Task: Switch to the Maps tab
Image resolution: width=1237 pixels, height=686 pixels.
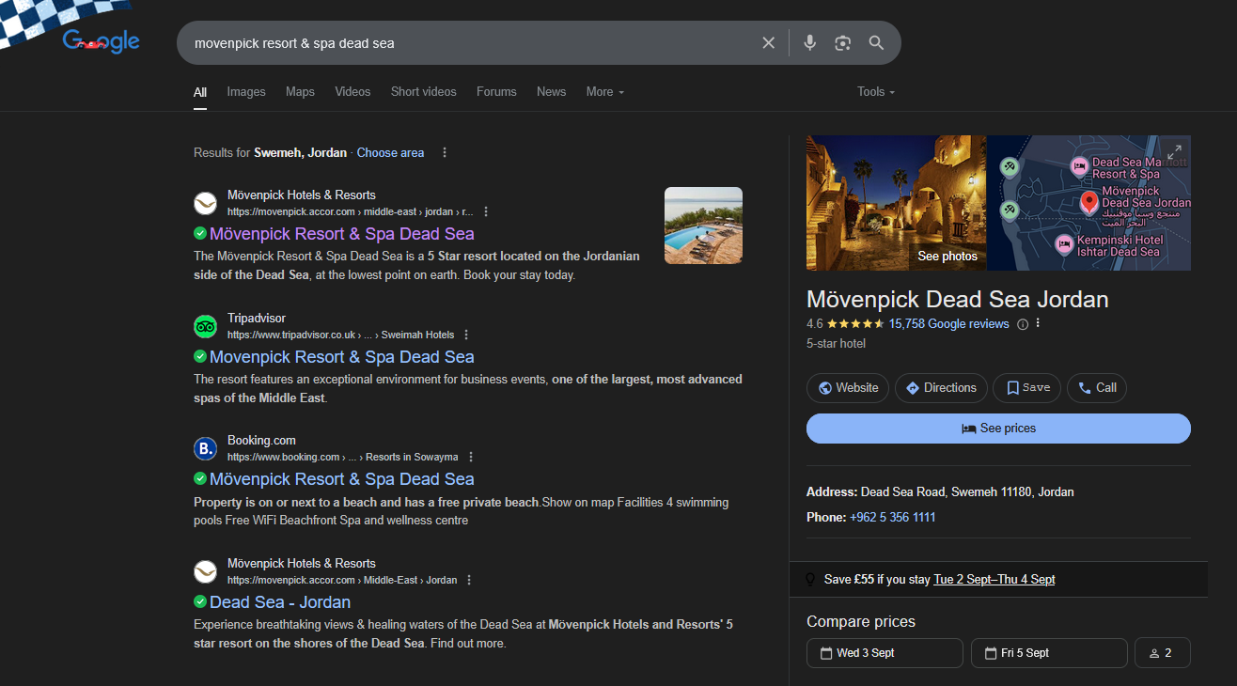Action: coord(300,91)
